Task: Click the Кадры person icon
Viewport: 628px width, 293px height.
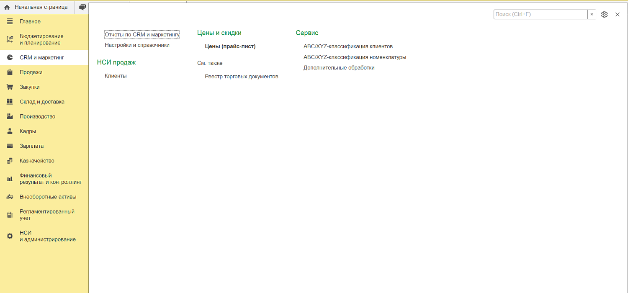Action: pos(9,131)
